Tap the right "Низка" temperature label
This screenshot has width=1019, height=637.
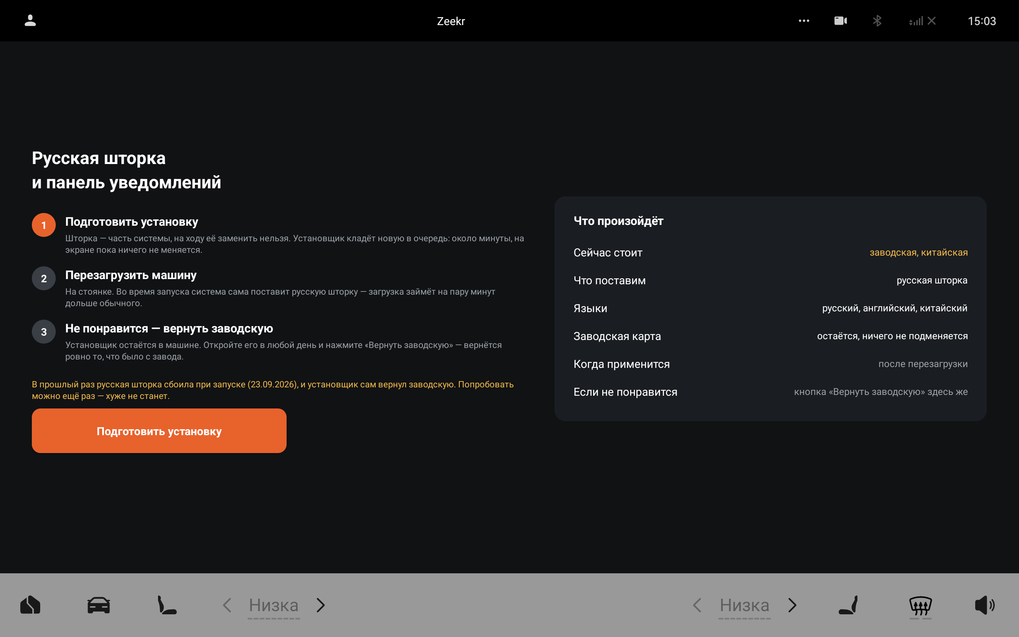[744, 606]
